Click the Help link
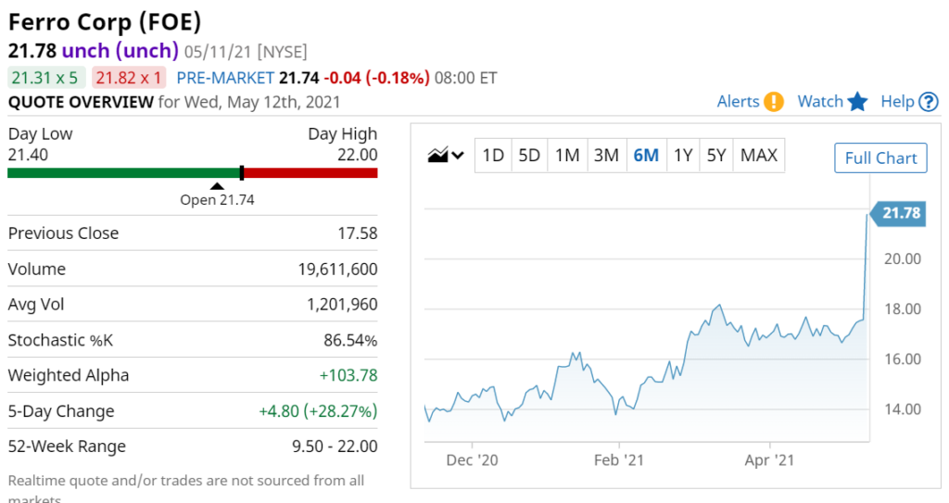Viewport: 949px width, 503px height. tap(897, 102)
